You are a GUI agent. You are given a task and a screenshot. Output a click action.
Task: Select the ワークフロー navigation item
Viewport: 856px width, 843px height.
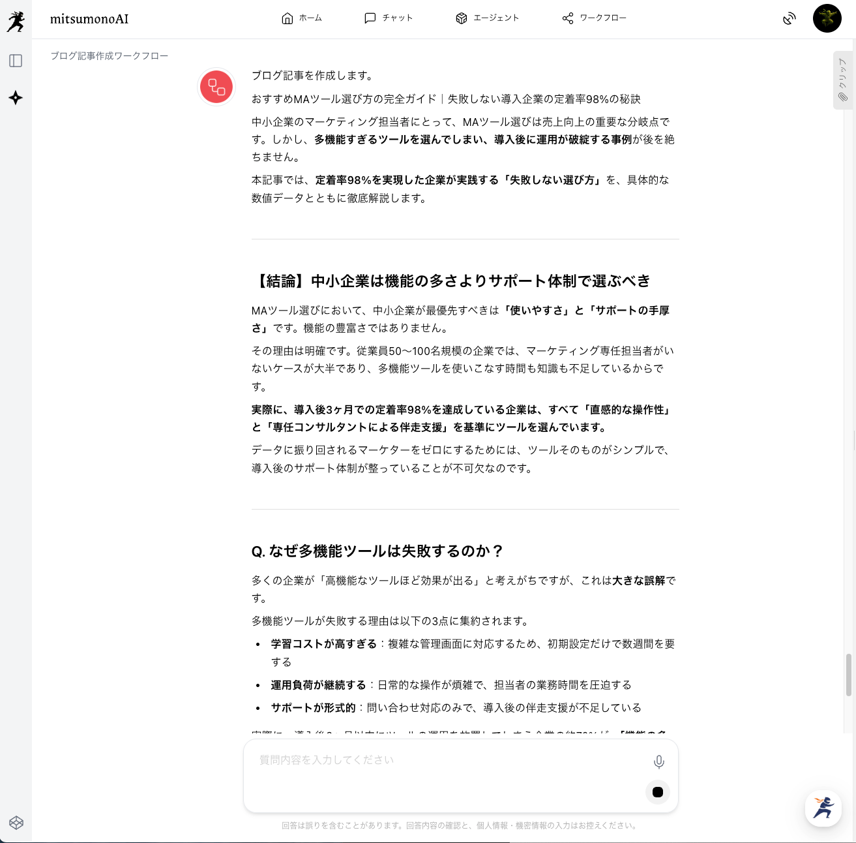(x=594, y=18)
